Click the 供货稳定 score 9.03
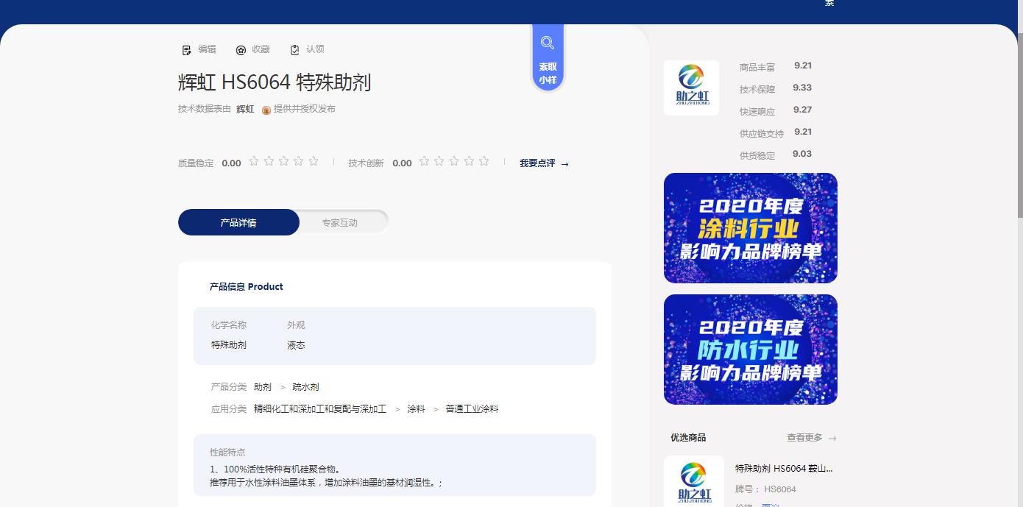Screen dimensions: 1023x507 click(802, 154)
